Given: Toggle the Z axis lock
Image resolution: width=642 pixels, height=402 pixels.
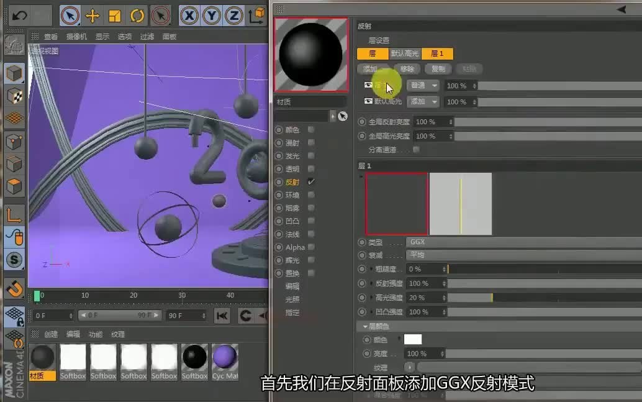Looking at the screenshot, I should tap(234, 16).
